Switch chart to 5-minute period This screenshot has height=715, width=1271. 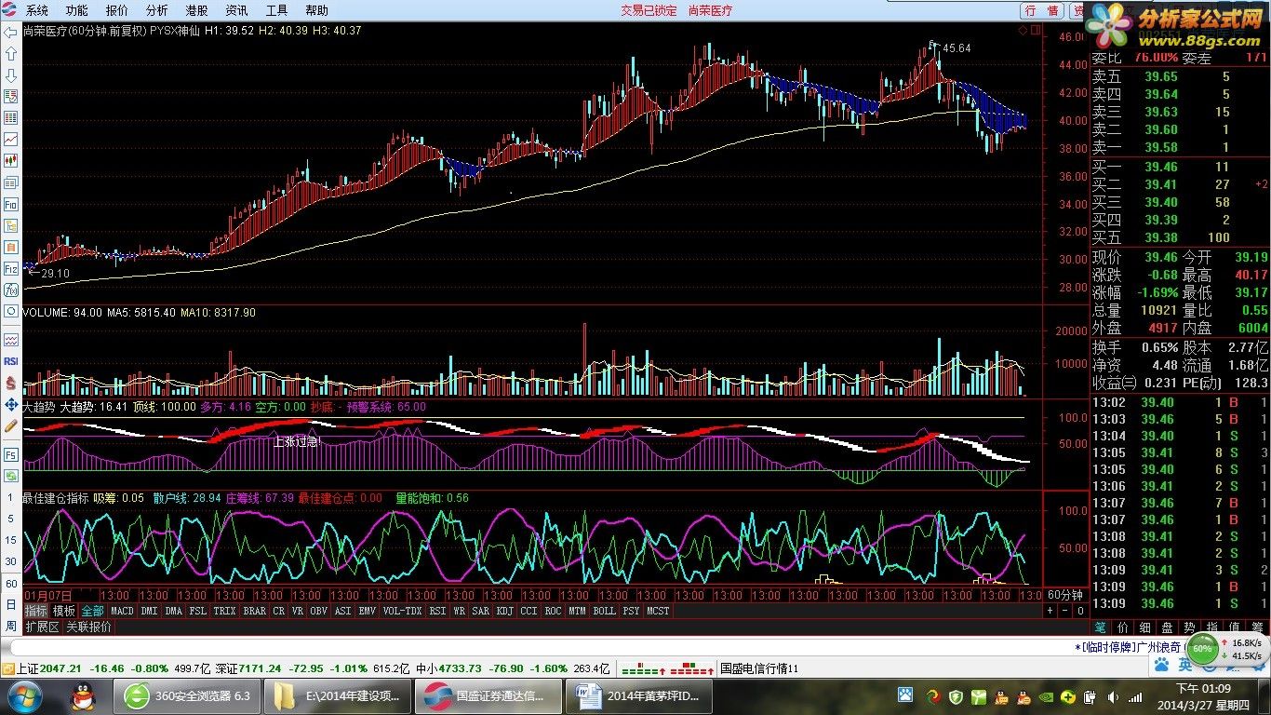(11, 519)
